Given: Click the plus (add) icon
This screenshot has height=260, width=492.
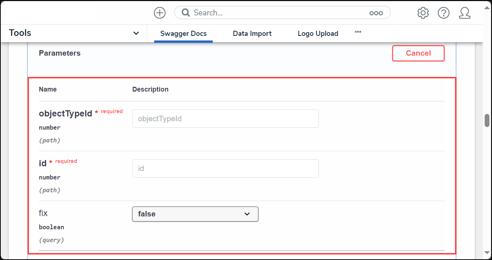Looking at the screenshot, I should (x=160, y=13).
